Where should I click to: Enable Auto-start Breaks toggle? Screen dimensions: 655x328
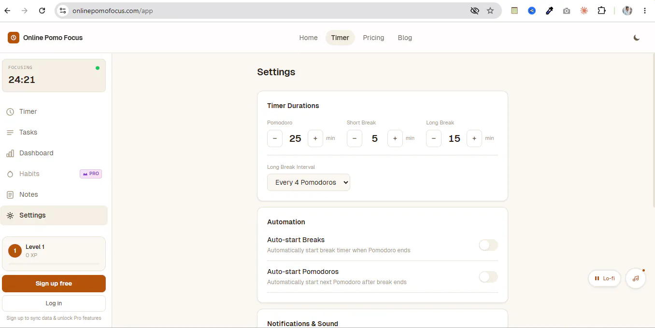pyautogui.click(x=488, y=245)
